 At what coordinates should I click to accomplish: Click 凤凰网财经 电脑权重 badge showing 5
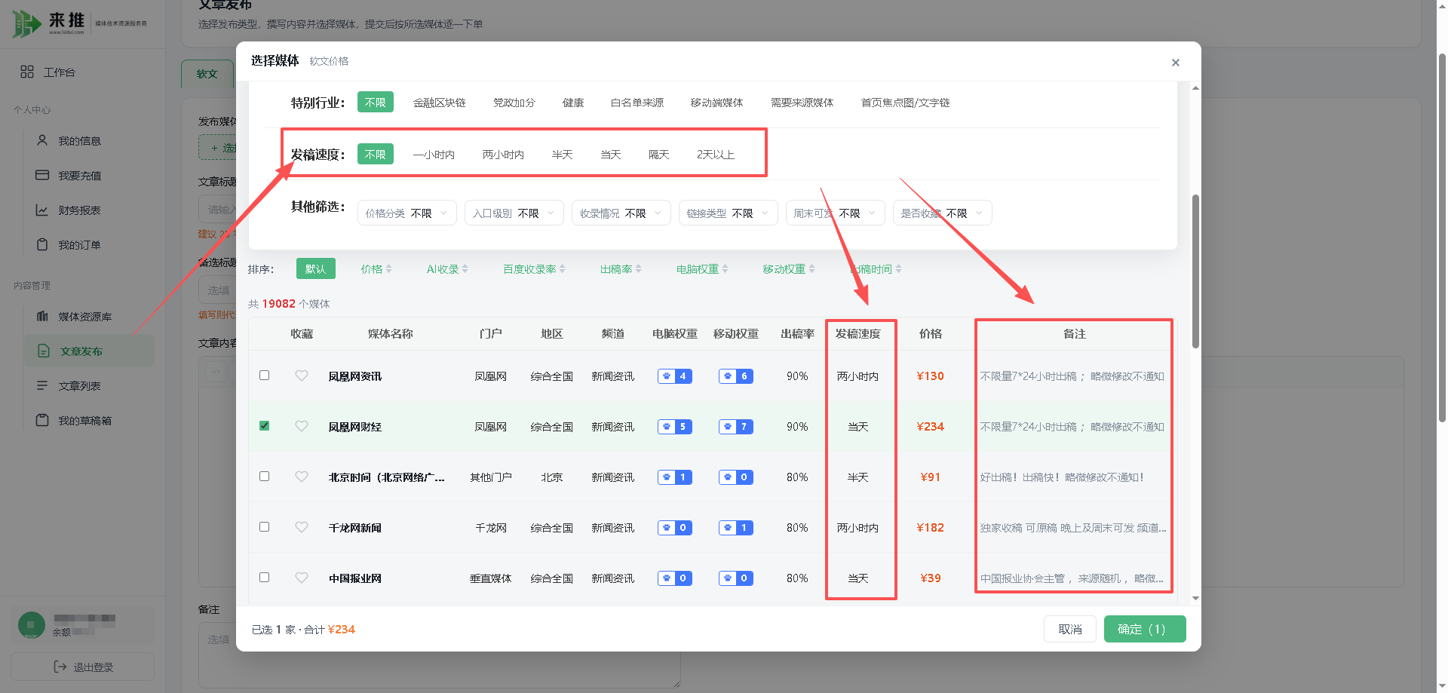click(x=674, y=427)
